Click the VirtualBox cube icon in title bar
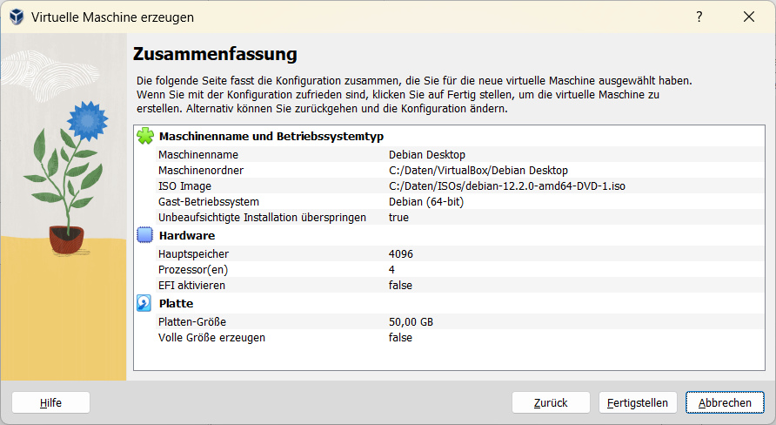Viewport: 776px width, 425px height. coord(16,17)
